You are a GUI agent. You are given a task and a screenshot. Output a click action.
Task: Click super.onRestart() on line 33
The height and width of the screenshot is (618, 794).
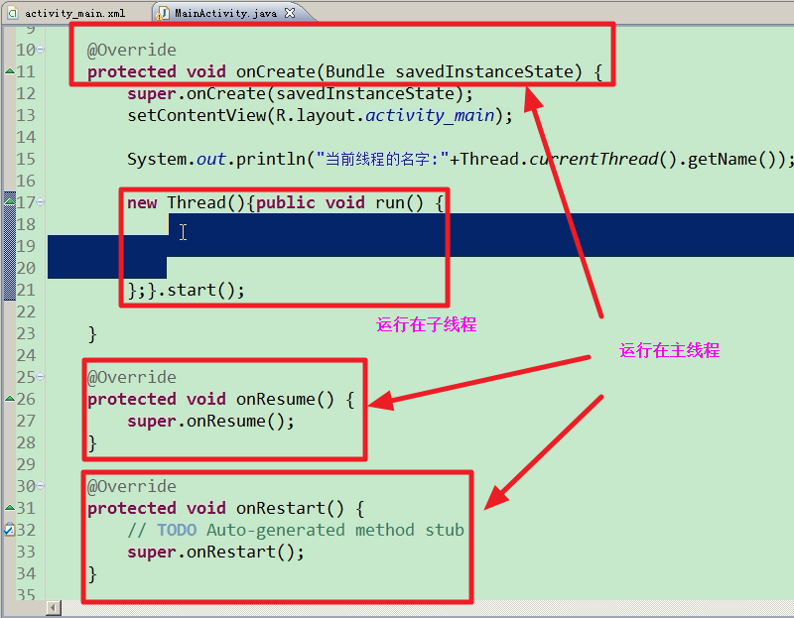(215, 552)
